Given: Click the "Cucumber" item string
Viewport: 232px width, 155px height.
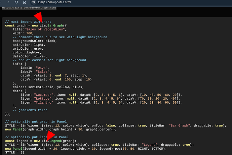Looking at the screenshot, I should (x=43, y=95).
